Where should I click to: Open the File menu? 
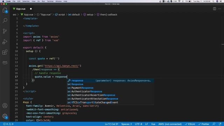[14, 1]
